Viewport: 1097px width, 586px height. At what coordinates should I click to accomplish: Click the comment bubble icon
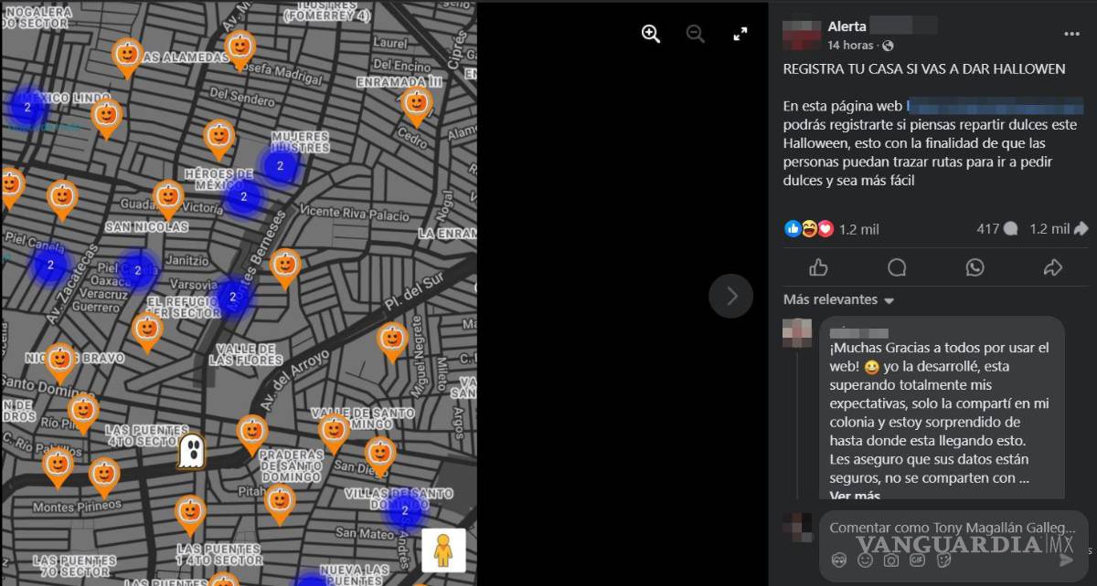tap(897, 267)
